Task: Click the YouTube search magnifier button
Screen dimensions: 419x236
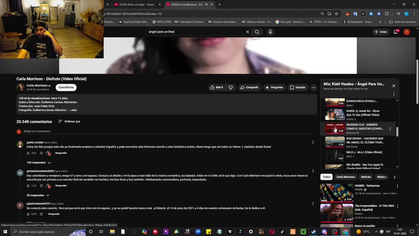Action: click(x=257, y=32)
